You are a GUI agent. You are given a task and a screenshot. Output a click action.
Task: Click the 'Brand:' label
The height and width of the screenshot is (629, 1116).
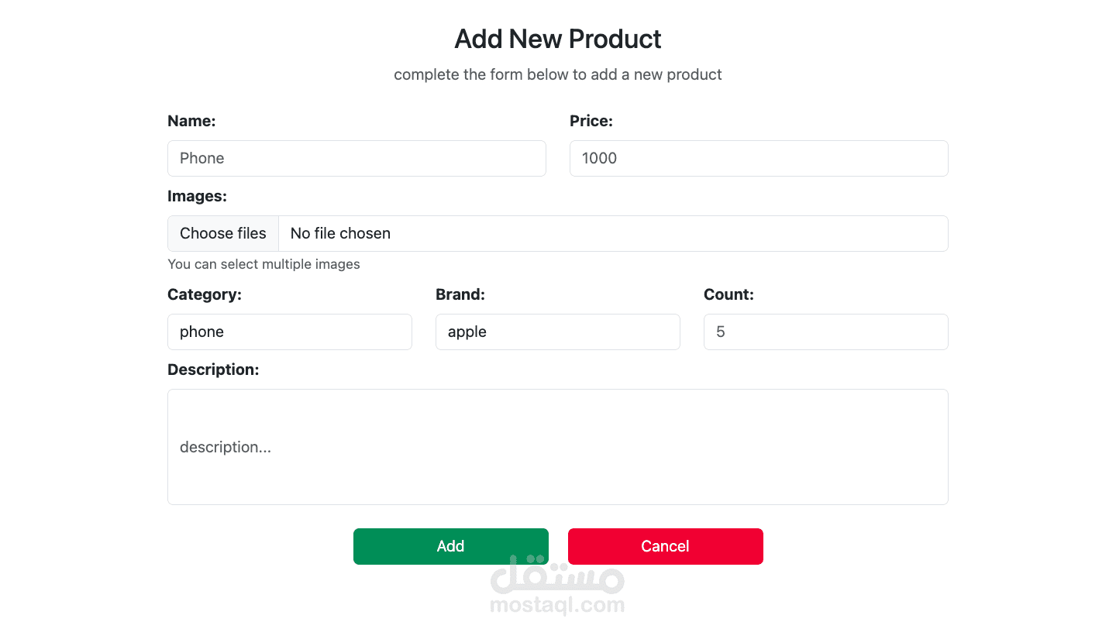coord(460,294)
